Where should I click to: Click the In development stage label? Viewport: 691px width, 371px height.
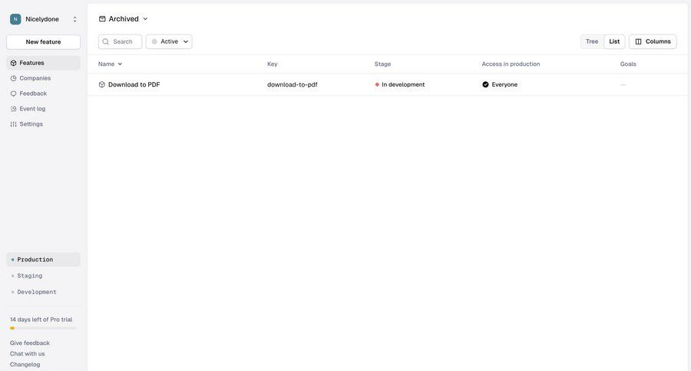403,84
